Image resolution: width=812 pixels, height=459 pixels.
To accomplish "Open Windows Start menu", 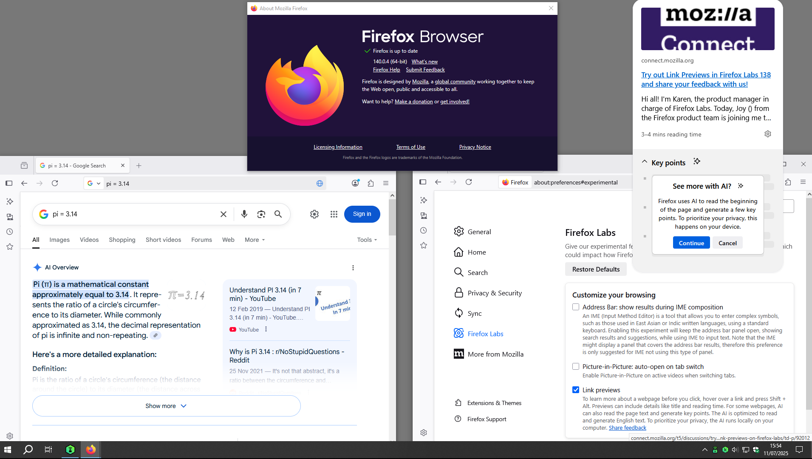I will pyautogui.click(x=8, y=450).
